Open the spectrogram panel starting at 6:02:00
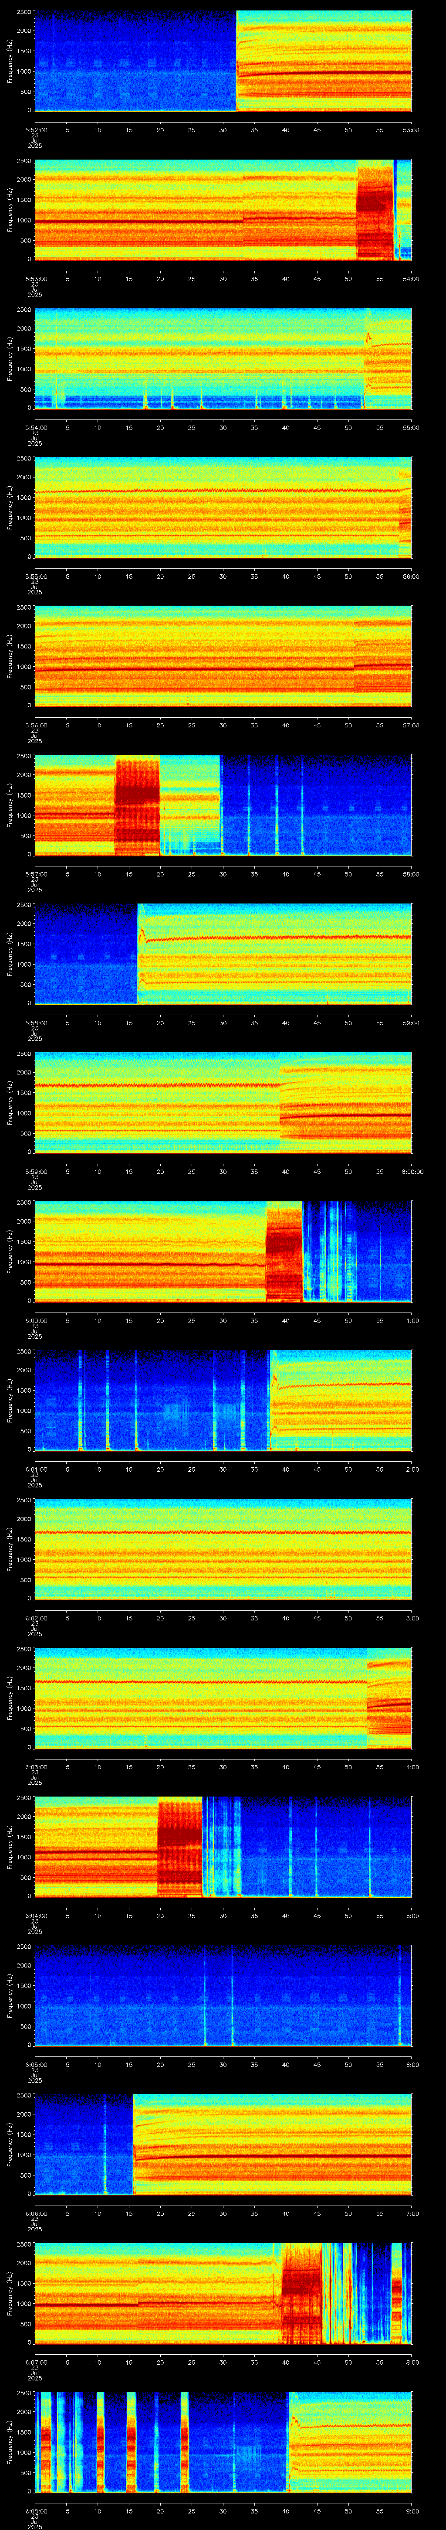Screen dimensions: 446x2530 [x=223, y=1550]
